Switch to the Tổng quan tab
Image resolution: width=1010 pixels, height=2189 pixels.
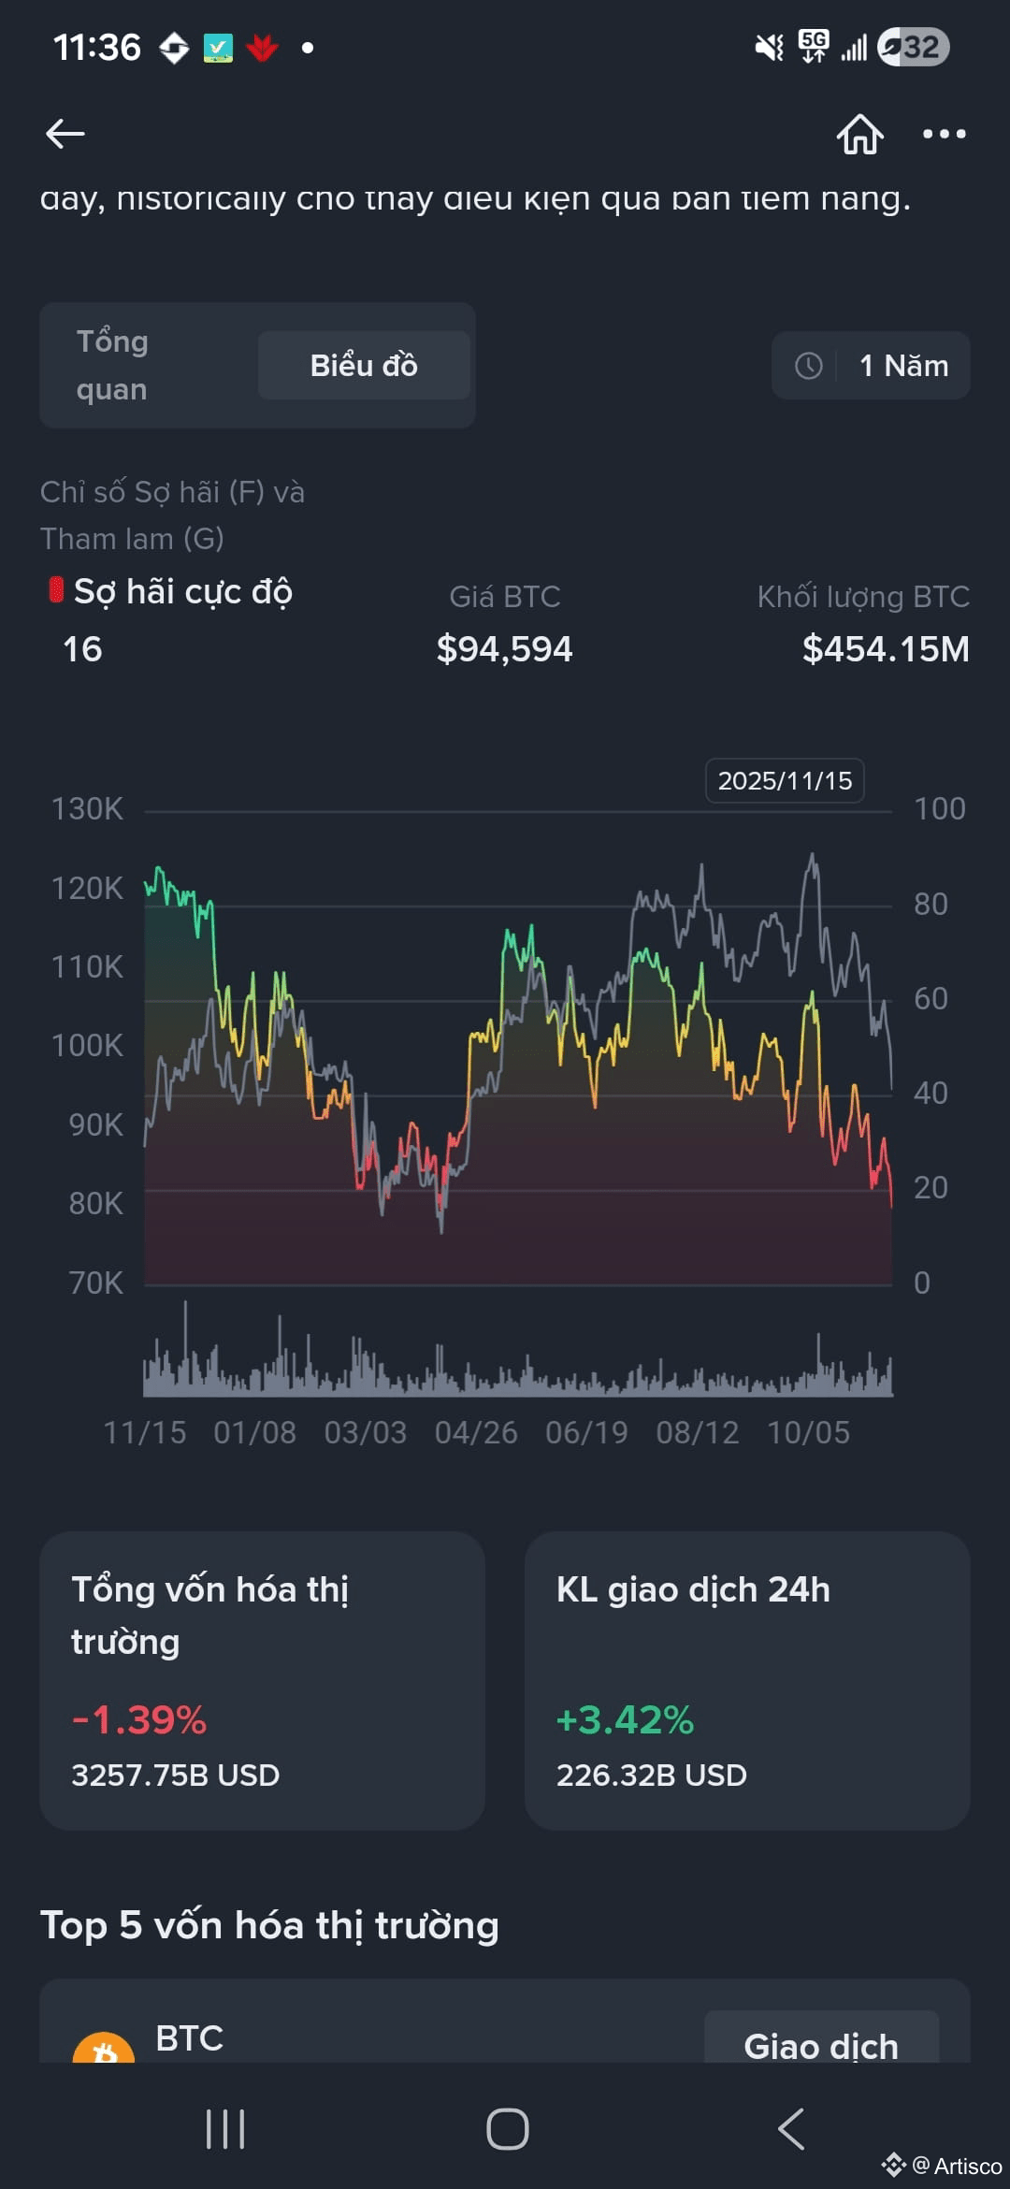pyautogui.click(x=112, y=365)
